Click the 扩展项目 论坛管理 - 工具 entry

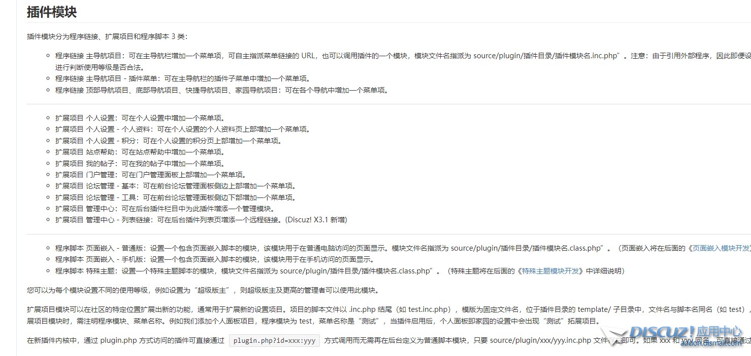pos(176,197)
